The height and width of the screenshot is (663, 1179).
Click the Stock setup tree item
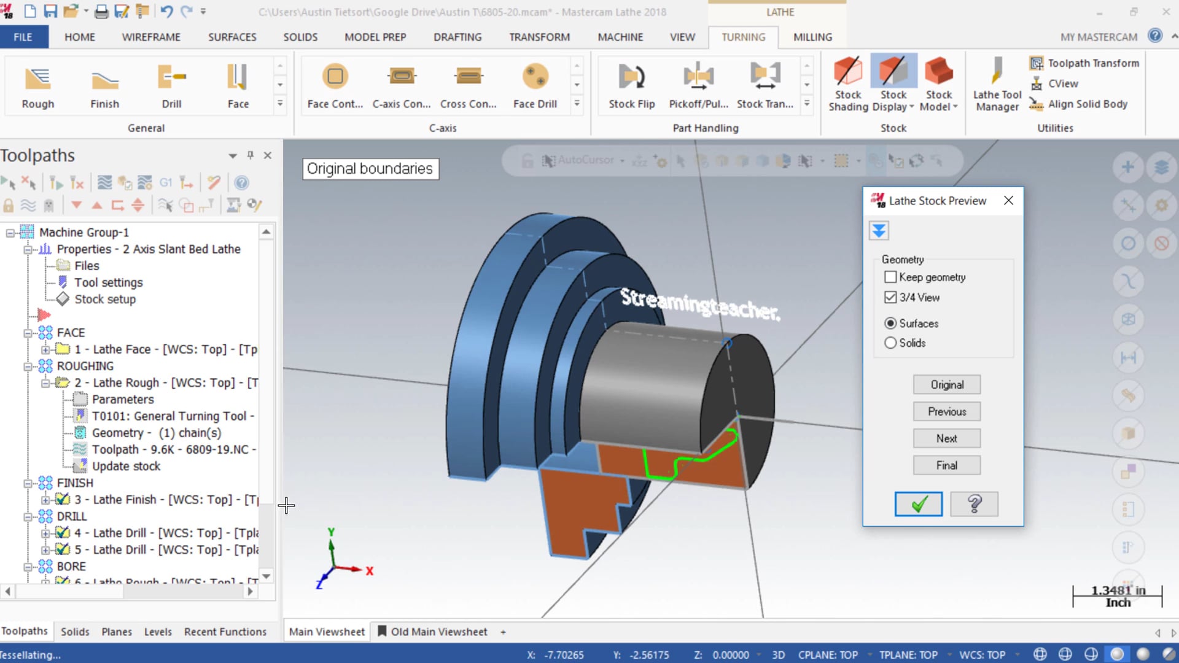pyautogui.click(x=105, y=299)
